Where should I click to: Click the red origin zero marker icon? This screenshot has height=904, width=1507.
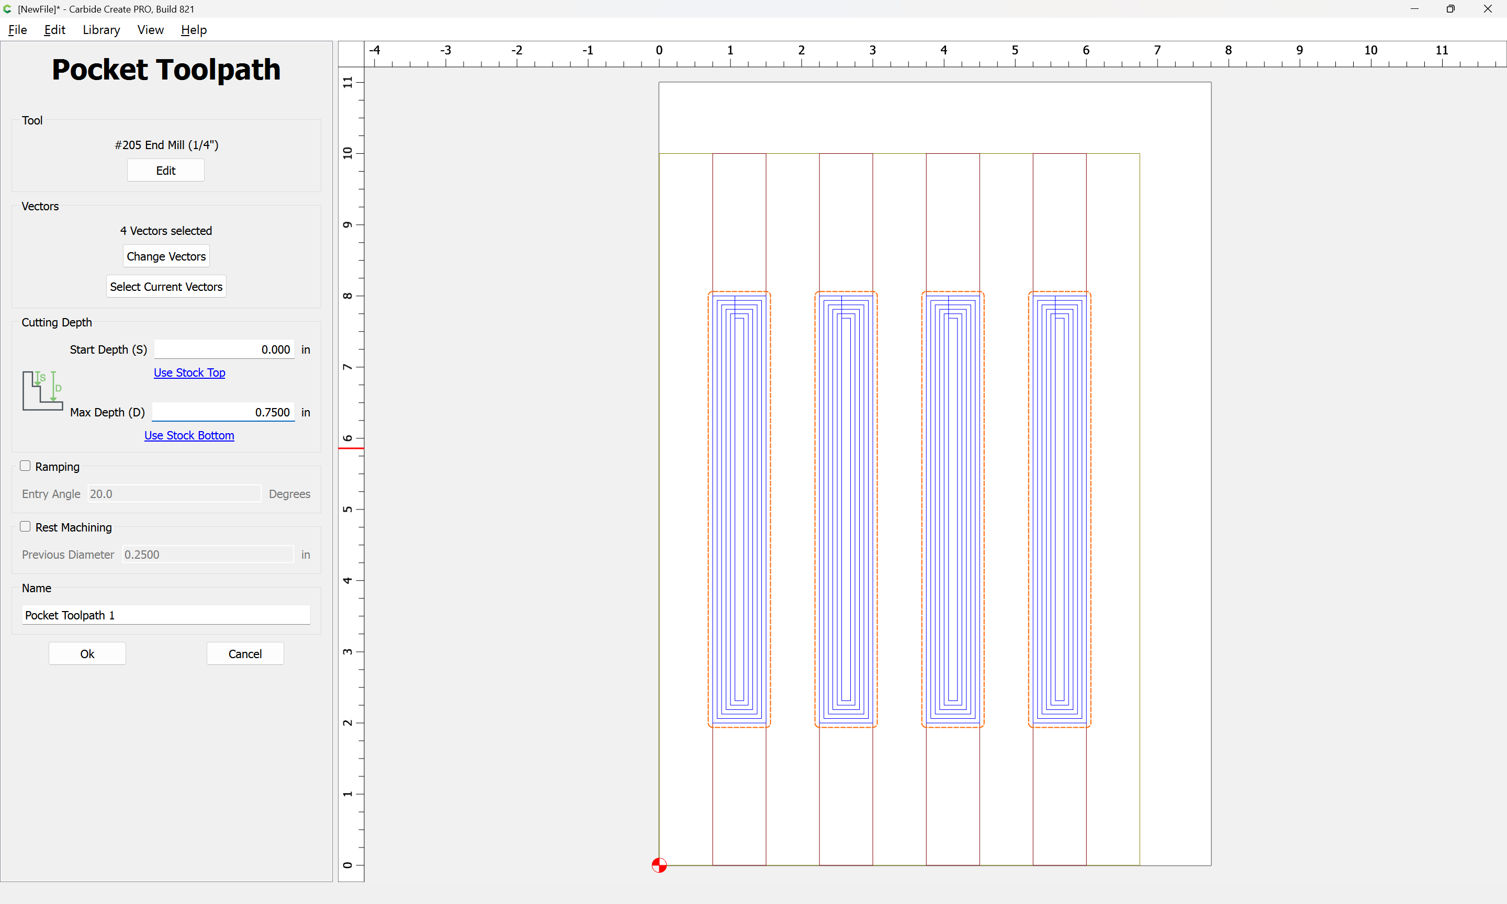pos(658,864)
